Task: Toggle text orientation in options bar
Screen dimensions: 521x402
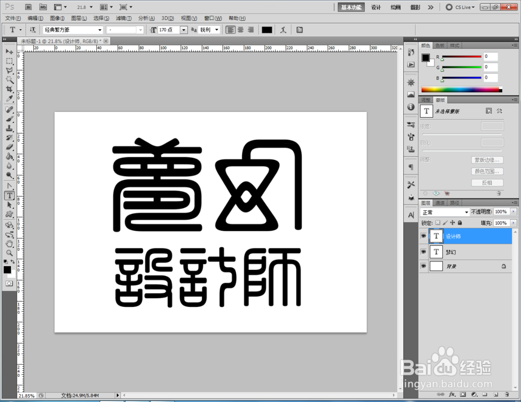Action: click(x=32, y=30)
